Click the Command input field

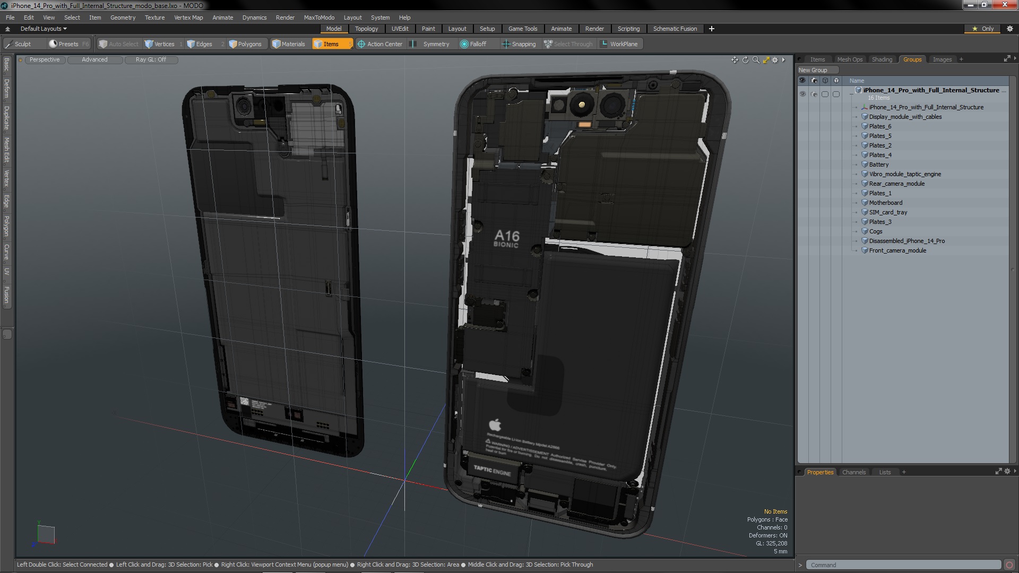pyautogui.click(x=902, y=565)
